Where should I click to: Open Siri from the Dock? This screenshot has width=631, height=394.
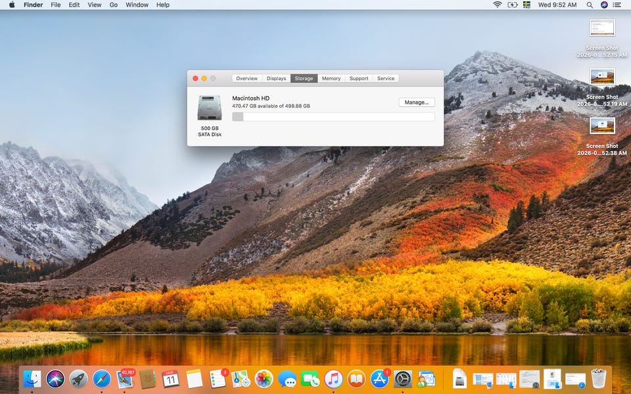coord(56,378)
